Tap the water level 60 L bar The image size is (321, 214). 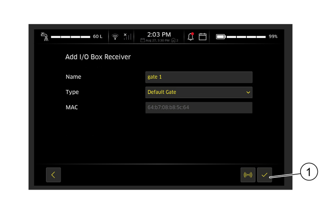[x=76, y=37]
